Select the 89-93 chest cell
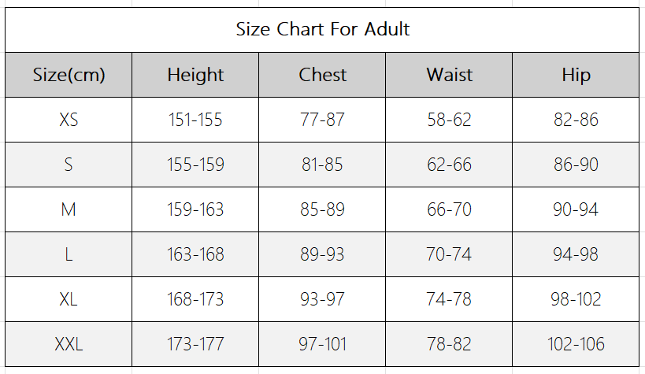Viewport: 645px width, 374px height. [x=322, y=254]
